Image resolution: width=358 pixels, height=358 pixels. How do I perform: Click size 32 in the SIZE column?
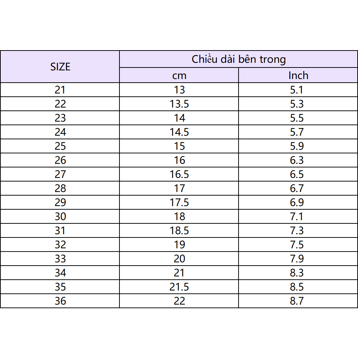pyautogui.click(x=60, y=245)
